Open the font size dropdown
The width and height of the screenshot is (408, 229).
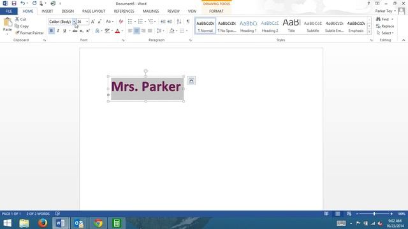pyautogui.click(x=87, y=22)
